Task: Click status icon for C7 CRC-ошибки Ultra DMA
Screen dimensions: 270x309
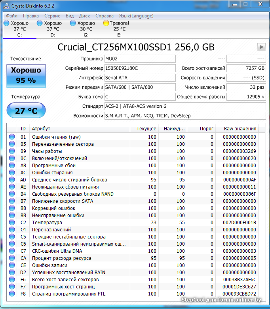Action: (x=12, y=251)
